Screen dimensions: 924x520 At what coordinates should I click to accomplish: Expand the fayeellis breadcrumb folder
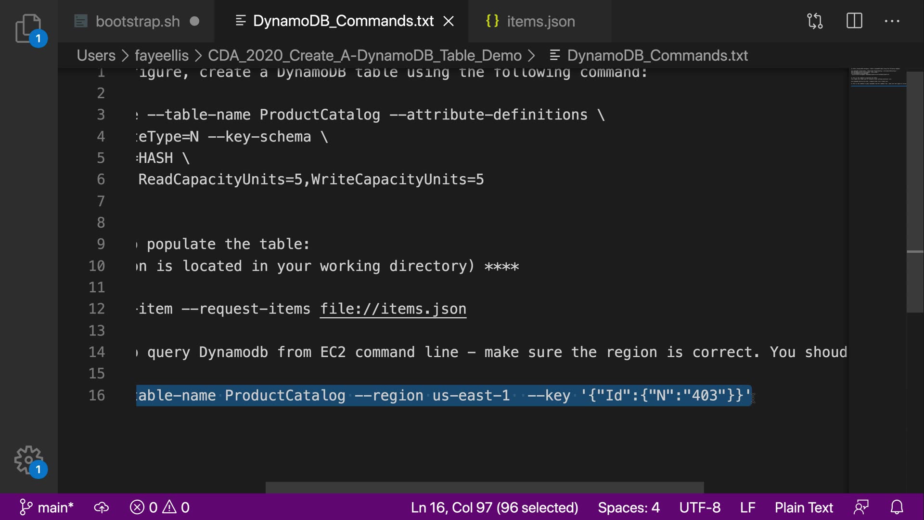(161, 55)
